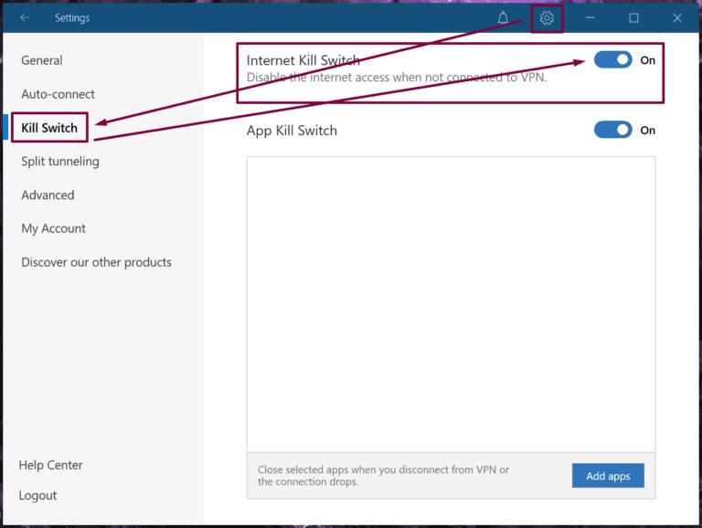The height and width of the screenshot is (528, 702).
Task: Maximize the Settings window
Action: [x=633, y=18]
